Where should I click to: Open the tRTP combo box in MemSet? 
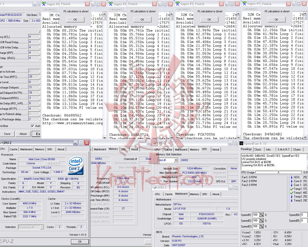pyautogui.click(x=34, y=108)
